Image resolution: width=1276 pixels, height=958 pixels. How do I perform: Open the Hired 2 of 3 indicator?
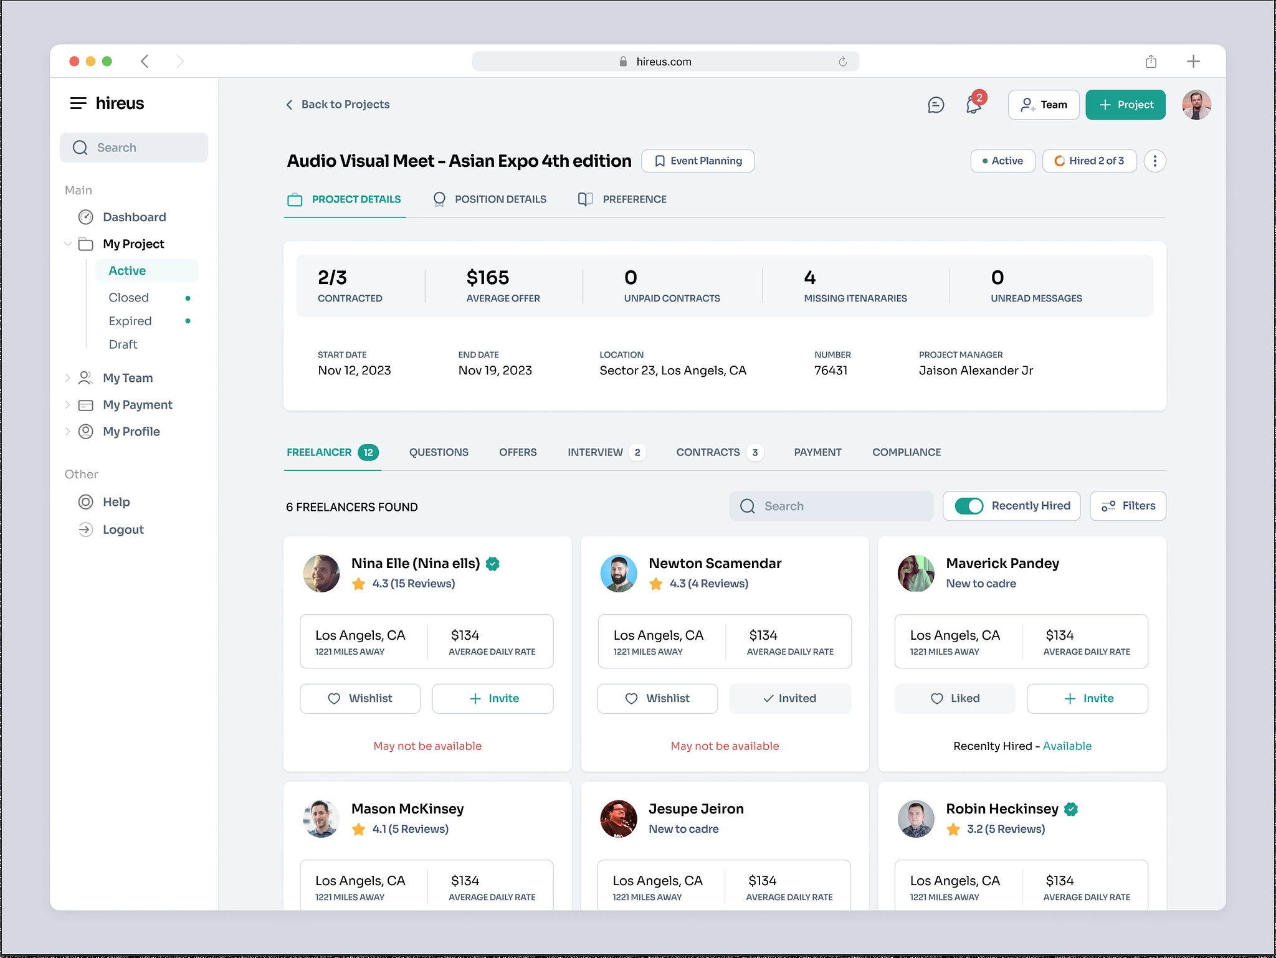click(x=1089, y=161)
